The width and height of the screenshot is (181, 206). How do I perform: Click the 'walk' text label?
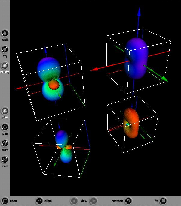5,40
